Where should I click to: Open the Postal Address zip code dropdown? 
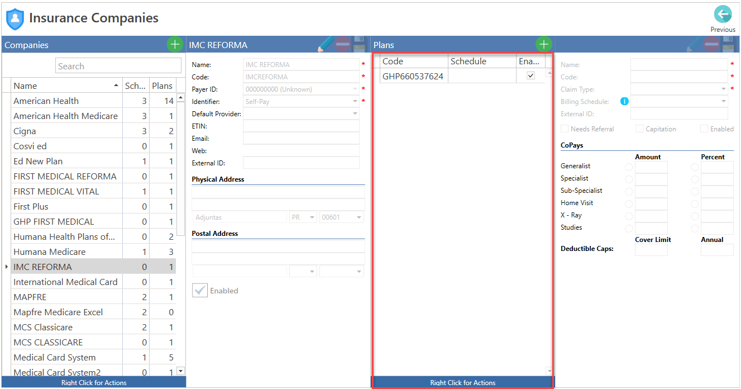[x=358, y=271]
